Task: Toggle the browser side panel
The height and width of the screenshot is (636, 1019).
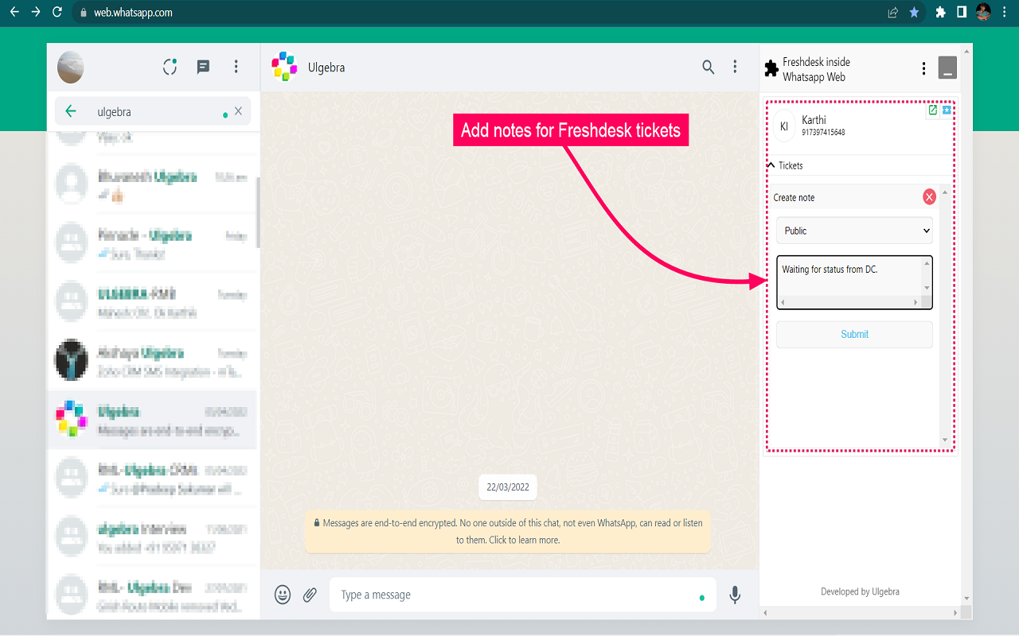Action: click(x=962, y=13)
